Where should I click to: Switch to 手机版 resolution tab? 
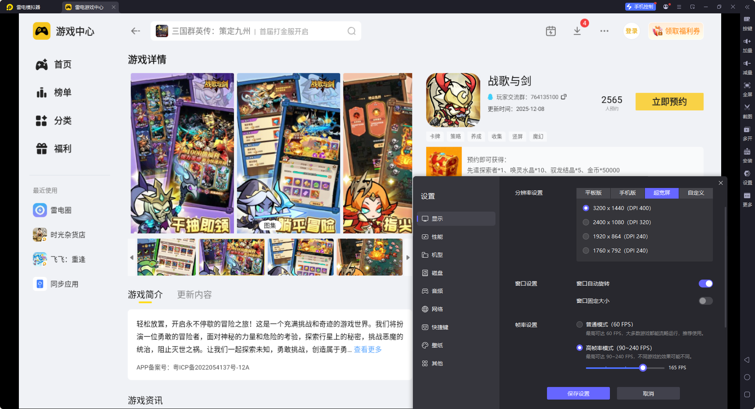pyautogui.click(x=628, y=193)
